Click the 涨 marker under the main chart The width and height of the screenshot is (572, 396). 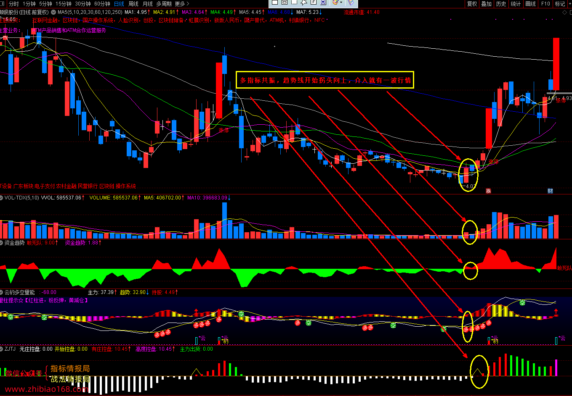coord(489,191)
